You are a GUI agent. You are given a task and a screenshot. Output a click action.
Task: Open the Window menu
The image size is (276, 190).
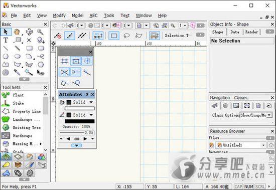pos(144,16)
